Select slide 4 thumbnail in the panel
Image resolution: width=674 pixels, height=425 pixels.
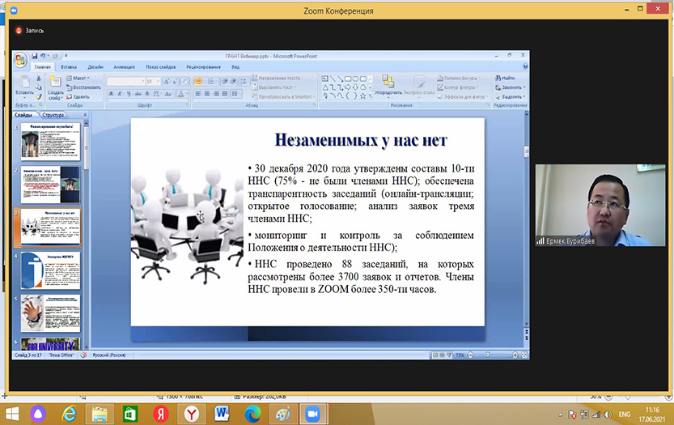(x=50, y=270)
